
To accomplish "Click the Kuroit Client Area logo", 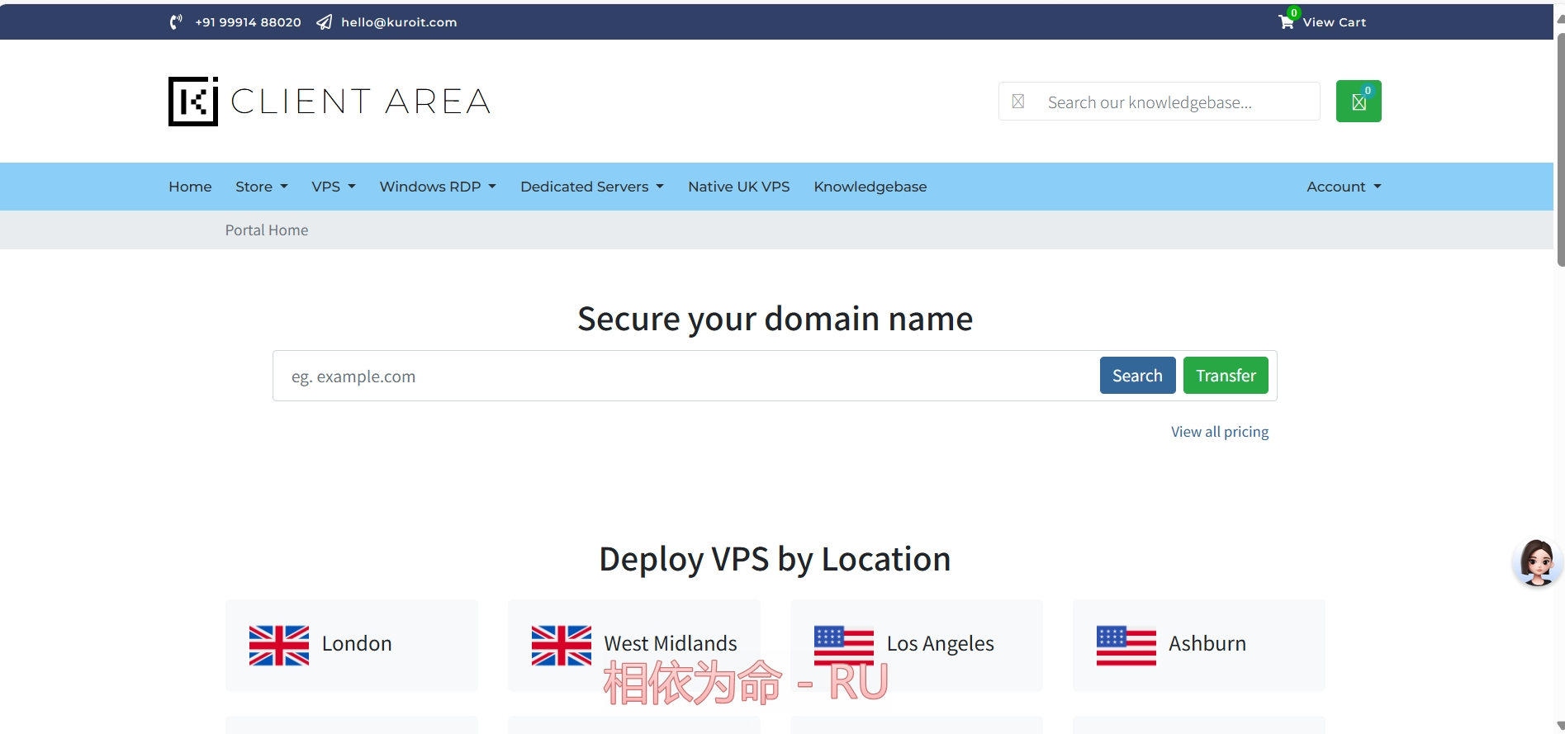I will (329, 102).
